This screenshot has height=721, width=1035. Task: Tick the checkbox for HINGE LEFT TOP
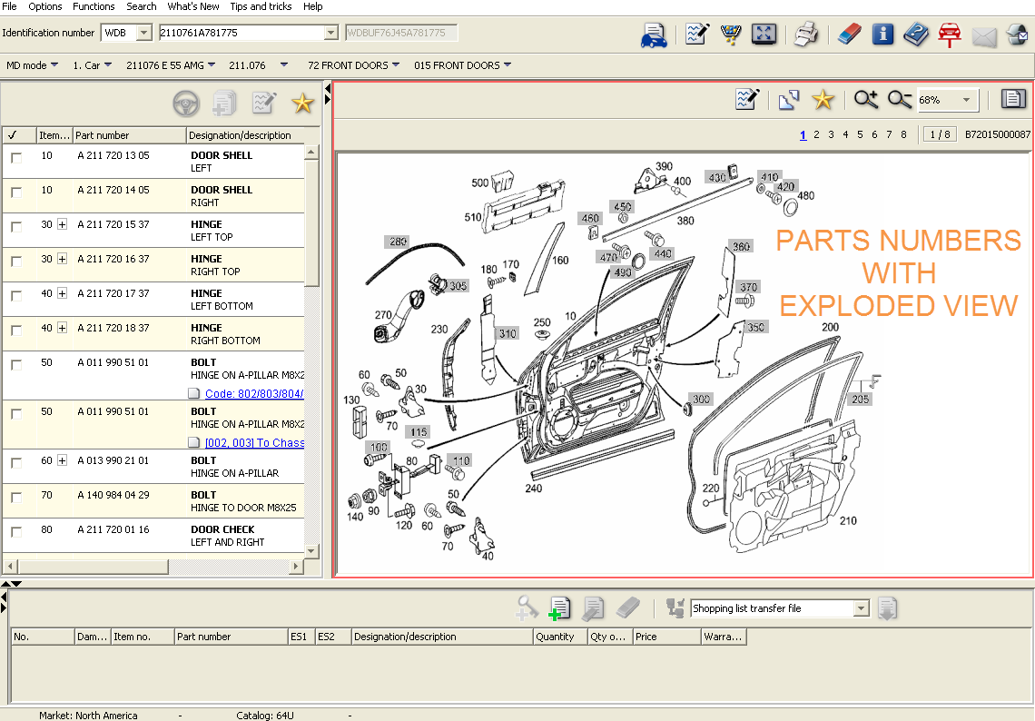[16, 226]
